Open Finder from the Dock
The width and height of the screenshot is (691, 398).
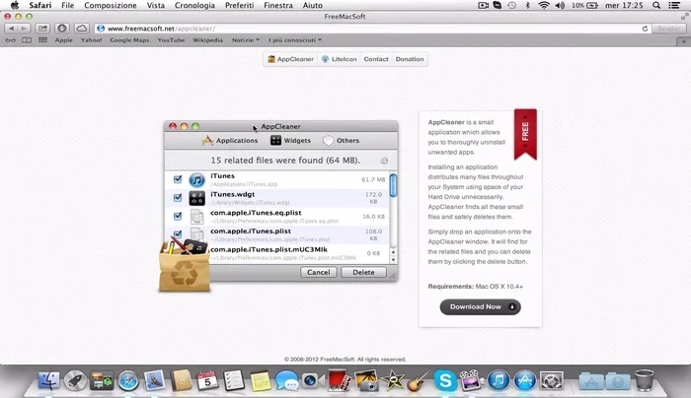49,380
